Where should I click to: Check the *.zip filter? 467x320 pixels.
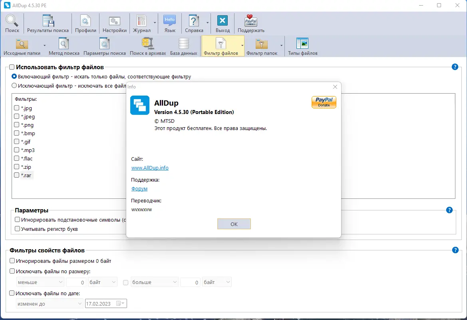point(17,167)
